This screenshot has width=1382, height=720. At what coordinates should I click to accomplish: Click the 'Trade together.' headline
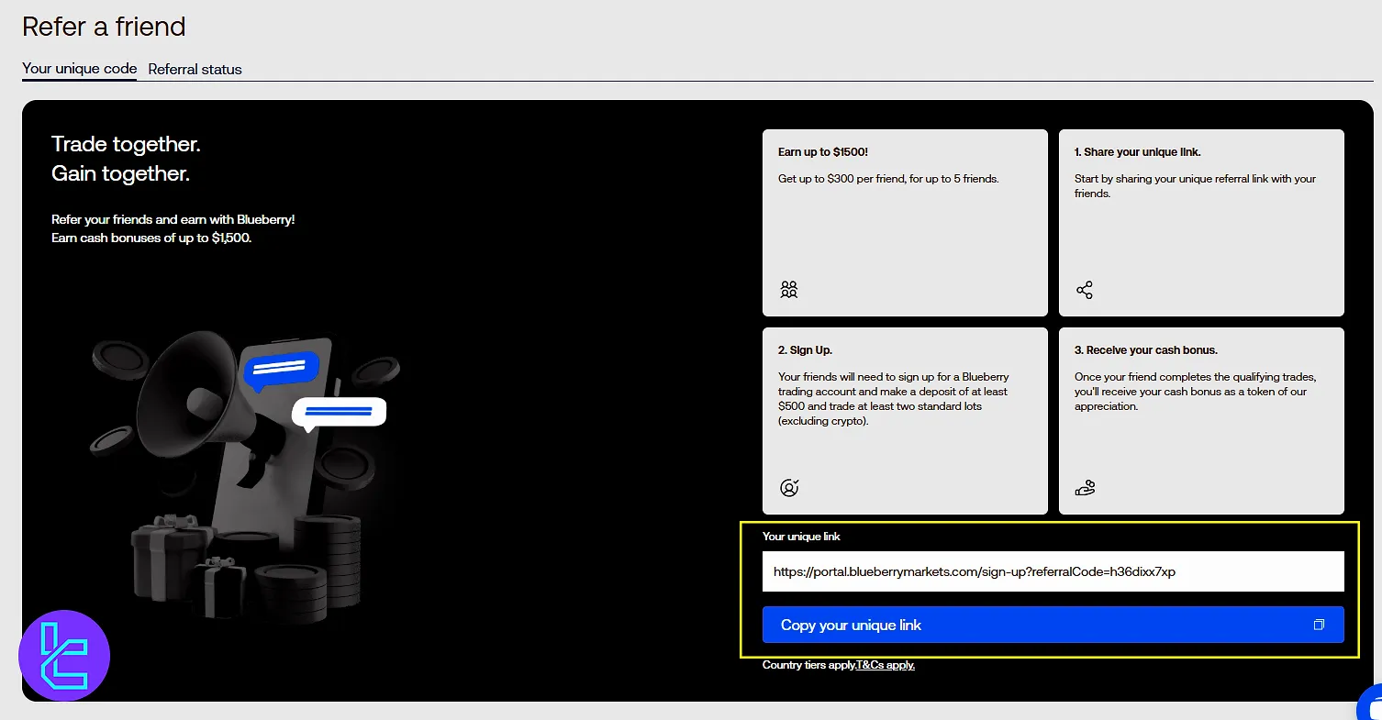point(126,144)
